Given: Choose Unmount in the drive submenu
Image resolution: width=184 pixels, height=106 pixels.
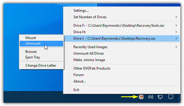Looking at the screenshot, I should pos(41,43).
